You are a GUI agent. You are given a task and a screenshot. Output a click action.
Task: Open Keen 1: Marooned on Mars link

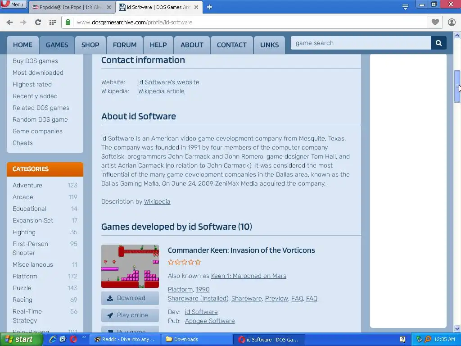(249, 276)
